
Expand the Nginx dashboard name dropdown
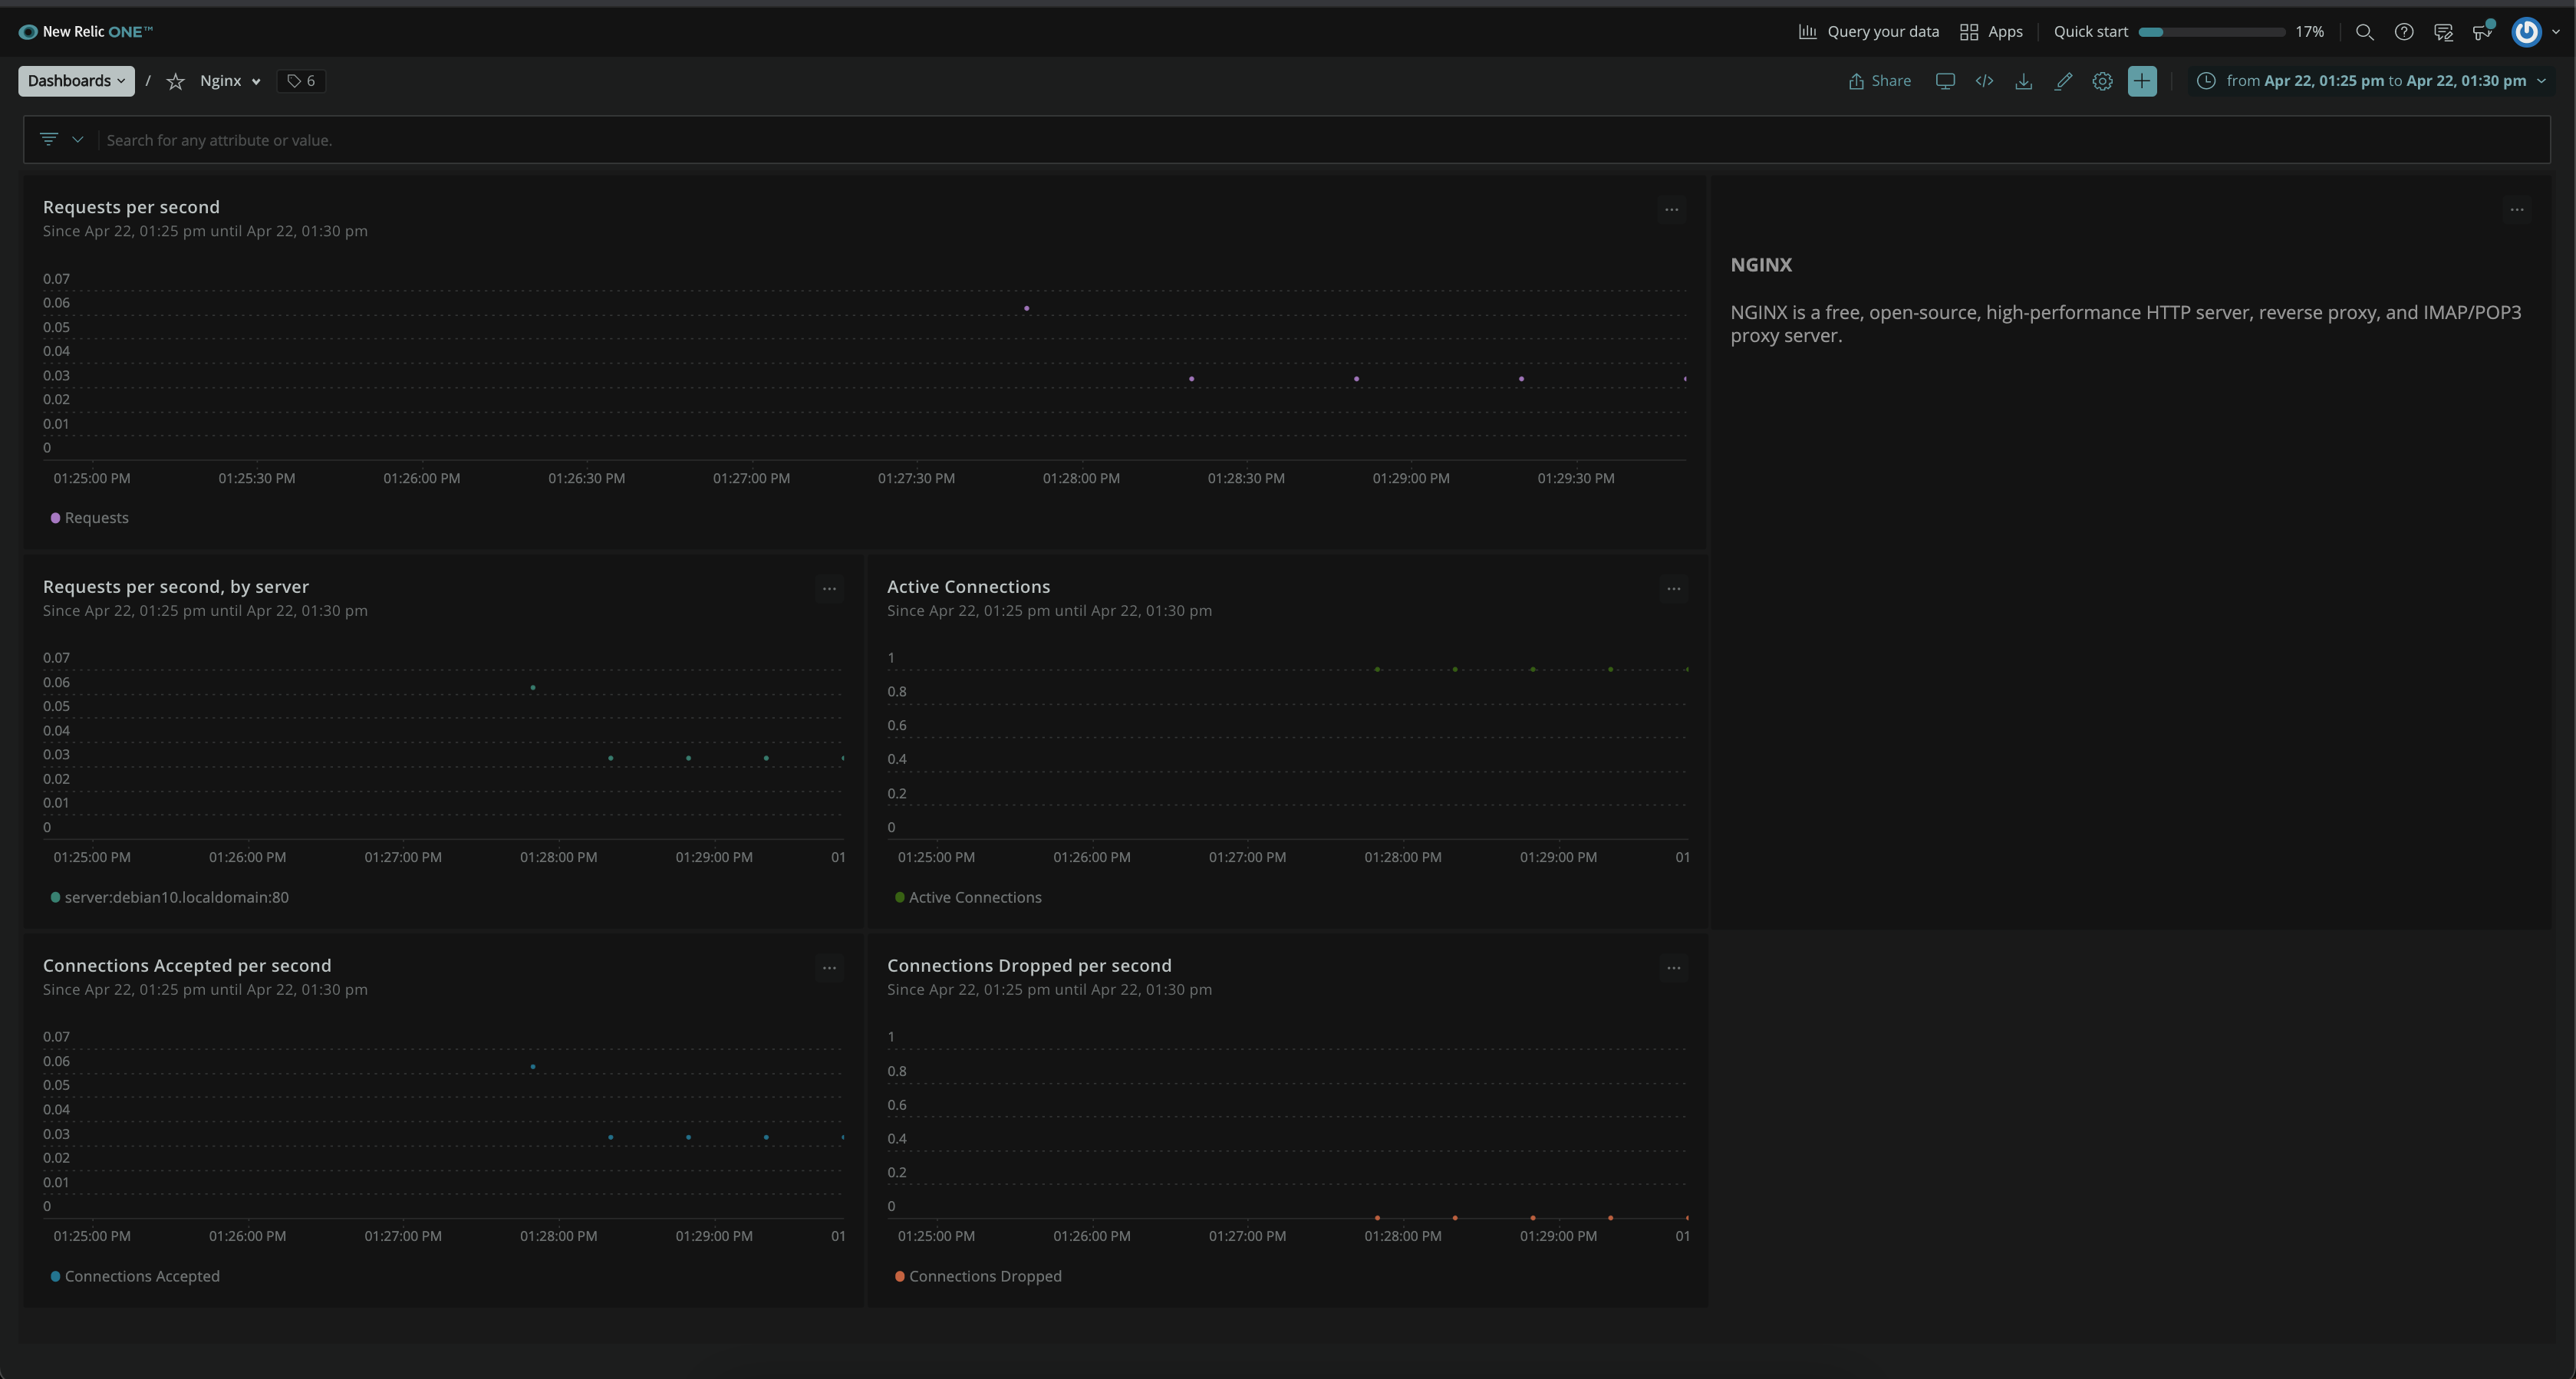tap(230, 81)
